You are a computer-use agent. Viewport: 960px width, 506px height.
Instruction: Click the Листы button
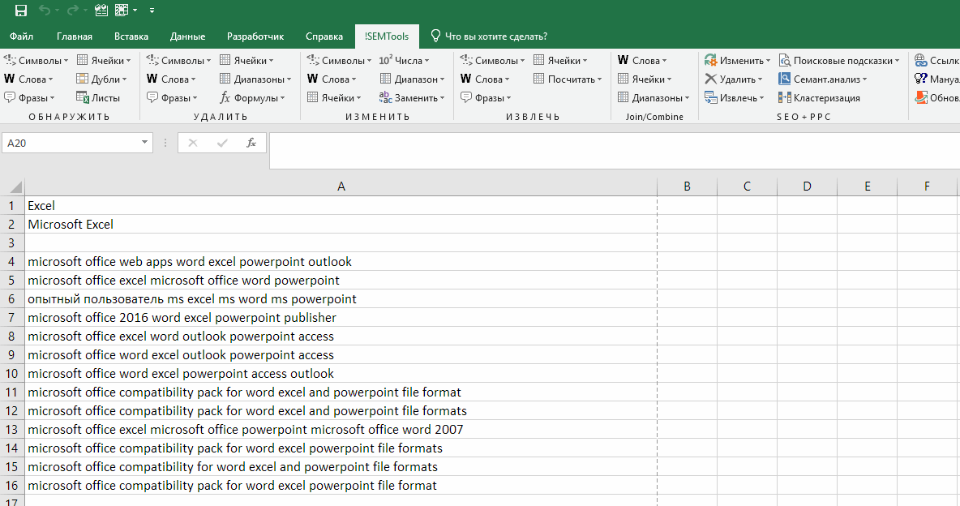click(x=99, y=97)
